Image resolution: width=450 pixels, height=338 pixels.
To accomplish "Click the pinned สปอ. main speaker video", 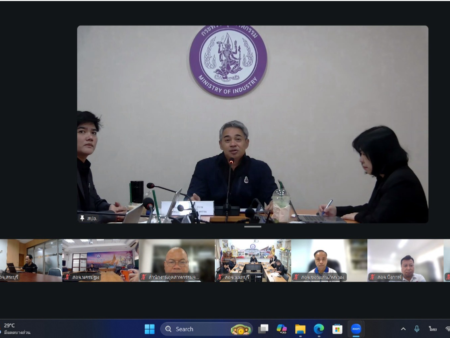I will tap(253, 124).
